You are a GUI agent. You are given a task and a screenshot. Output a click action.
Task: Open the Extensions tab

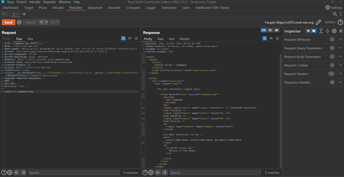click(x=169, y=8)
